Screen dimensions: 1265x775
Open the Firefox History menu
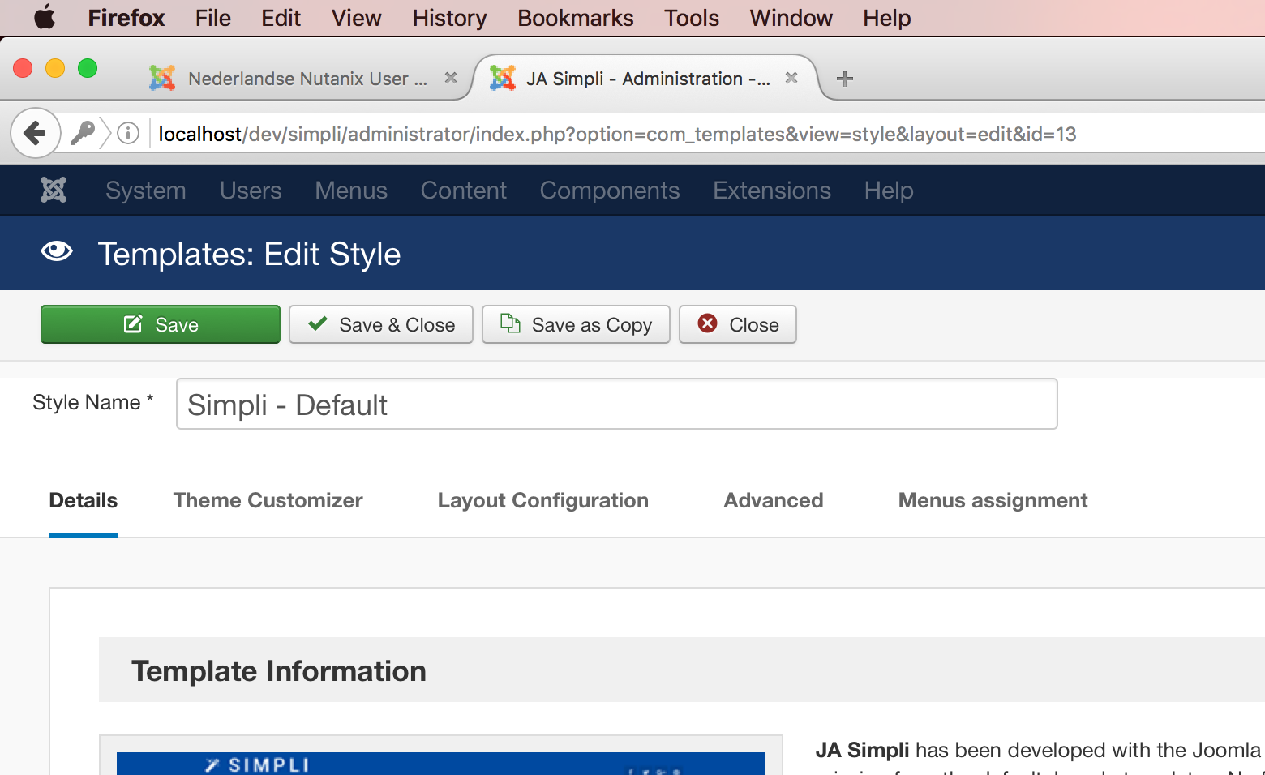tap(449, 18)
